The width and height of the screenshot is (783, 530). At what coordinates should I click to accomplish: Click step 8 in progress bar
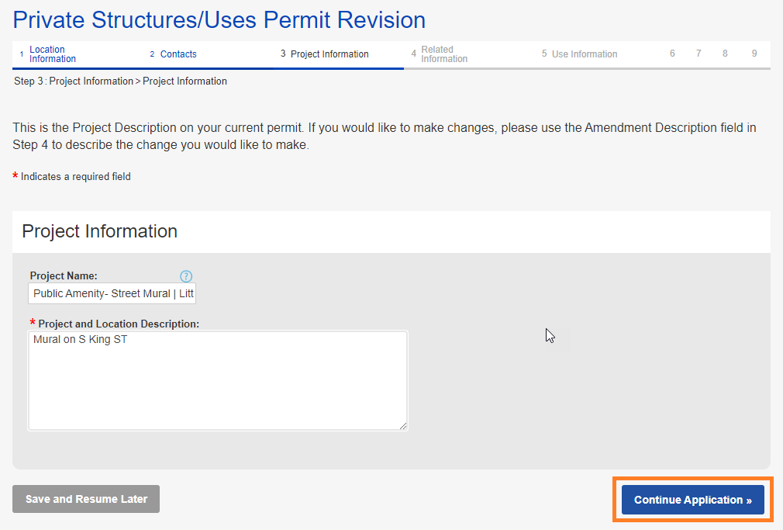click(x=726, y=54)
